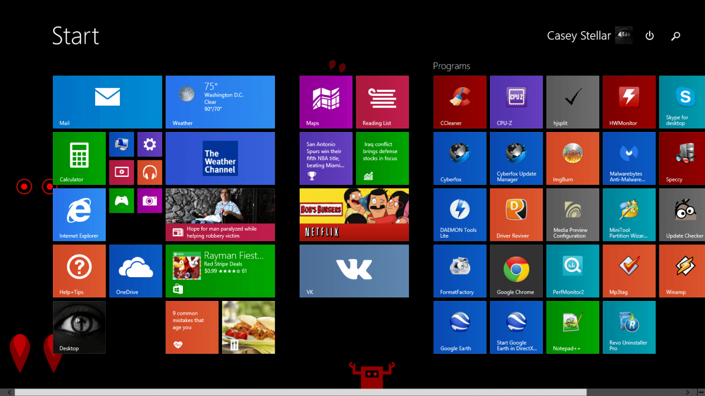Start Google Earth in DirectX mode
705x396 pixels.
coord(516,327)
